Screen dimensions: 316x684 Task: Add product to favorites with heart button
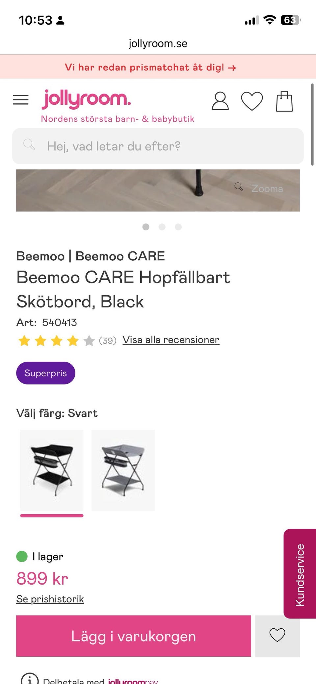277,636
